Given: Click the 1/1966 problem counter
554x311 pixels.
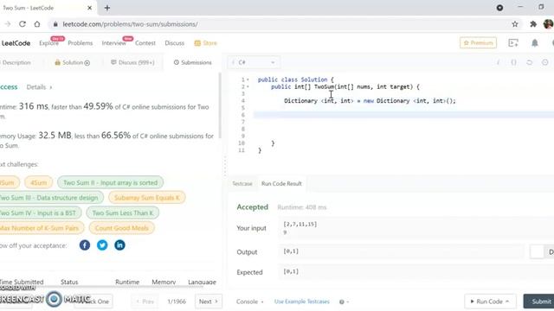Looking at the screenshot, I should (x=177, y=301).
